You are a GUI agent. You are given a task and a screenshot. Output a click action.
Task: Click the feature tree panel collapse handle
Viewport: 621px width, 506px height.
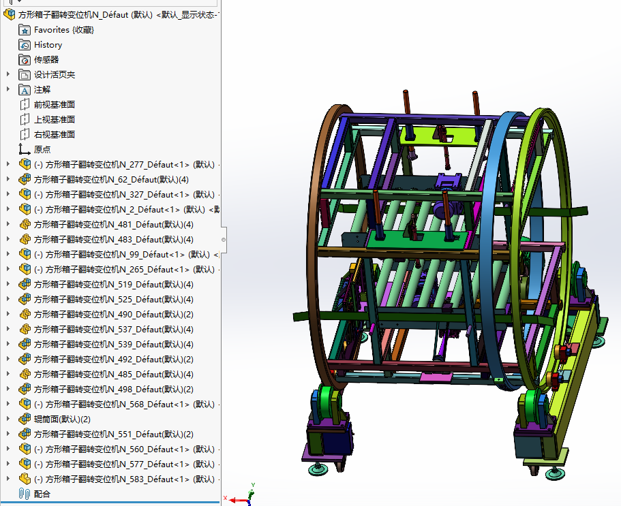point(224,240)
